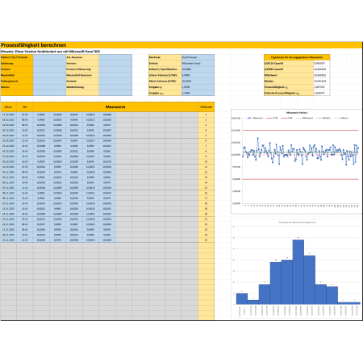Click the 'Prozessfähigkeit berechnen' title bar
This screenshot has width=363, height=363.
point(181,45)
